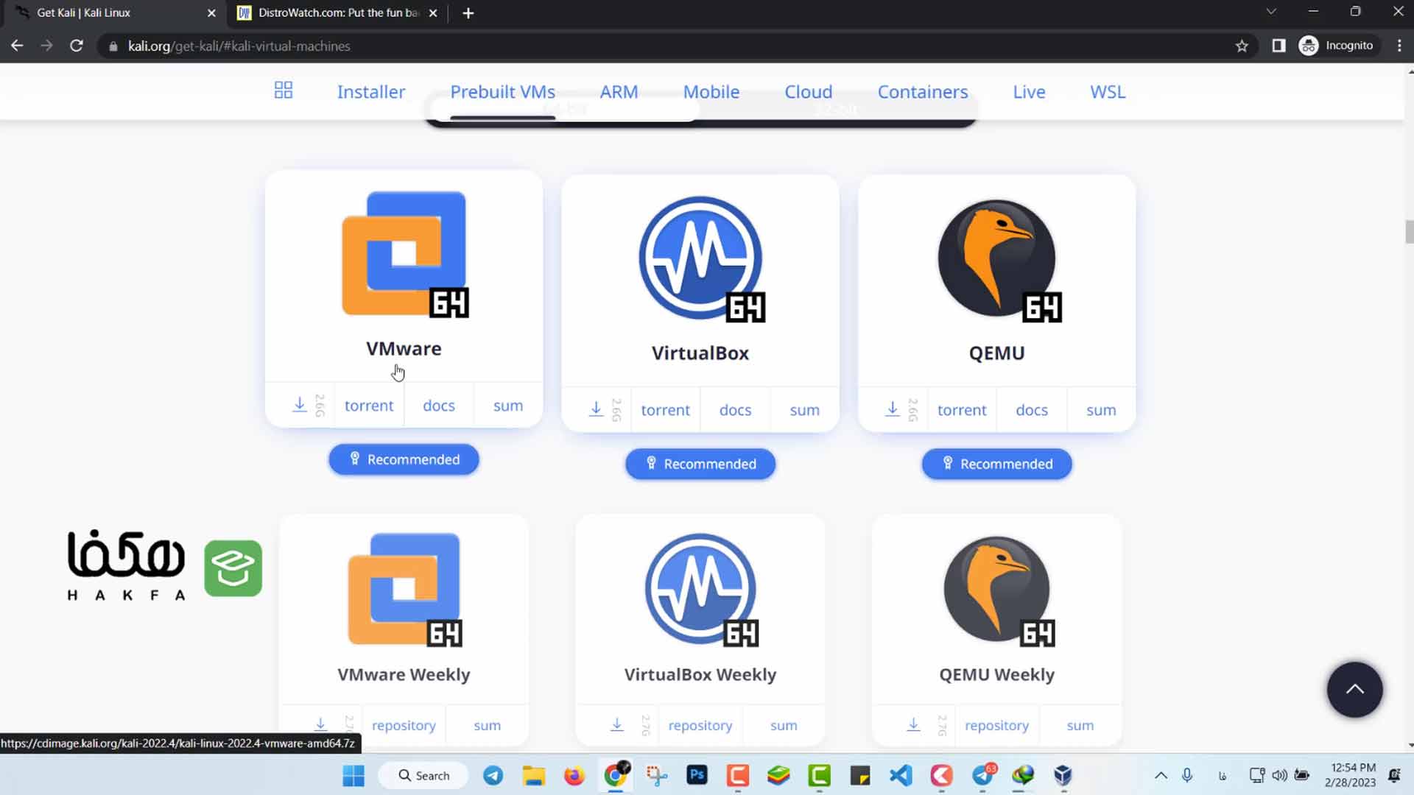Open the Windows Start menu
The width and height of the screenshot is (1414, 795).
coord(353,775)
